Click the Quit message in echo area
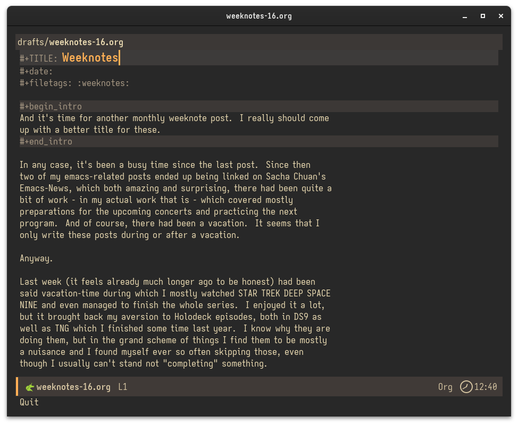 click(x=29, y=402)
